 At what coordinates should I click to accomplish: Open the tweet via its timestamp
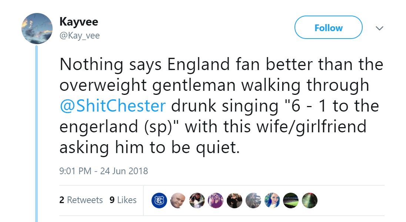[104, 171]
